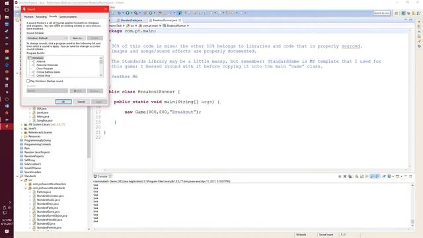Select Calendar Reminder program event

(x=47, y=65)
